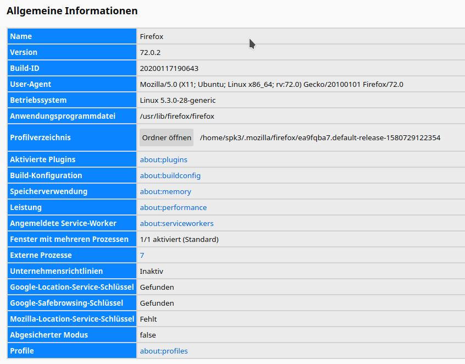465x364 pixels.
Task: Click the 'Externe Prozesse' row header
Action: click(x=72, y=255)
